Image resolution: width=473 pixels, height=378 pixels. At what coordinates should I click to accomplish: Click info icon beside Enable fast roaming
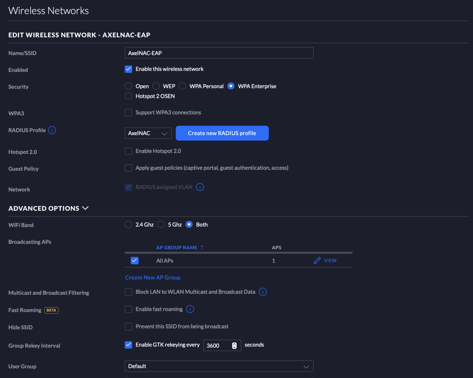[190, 309]
